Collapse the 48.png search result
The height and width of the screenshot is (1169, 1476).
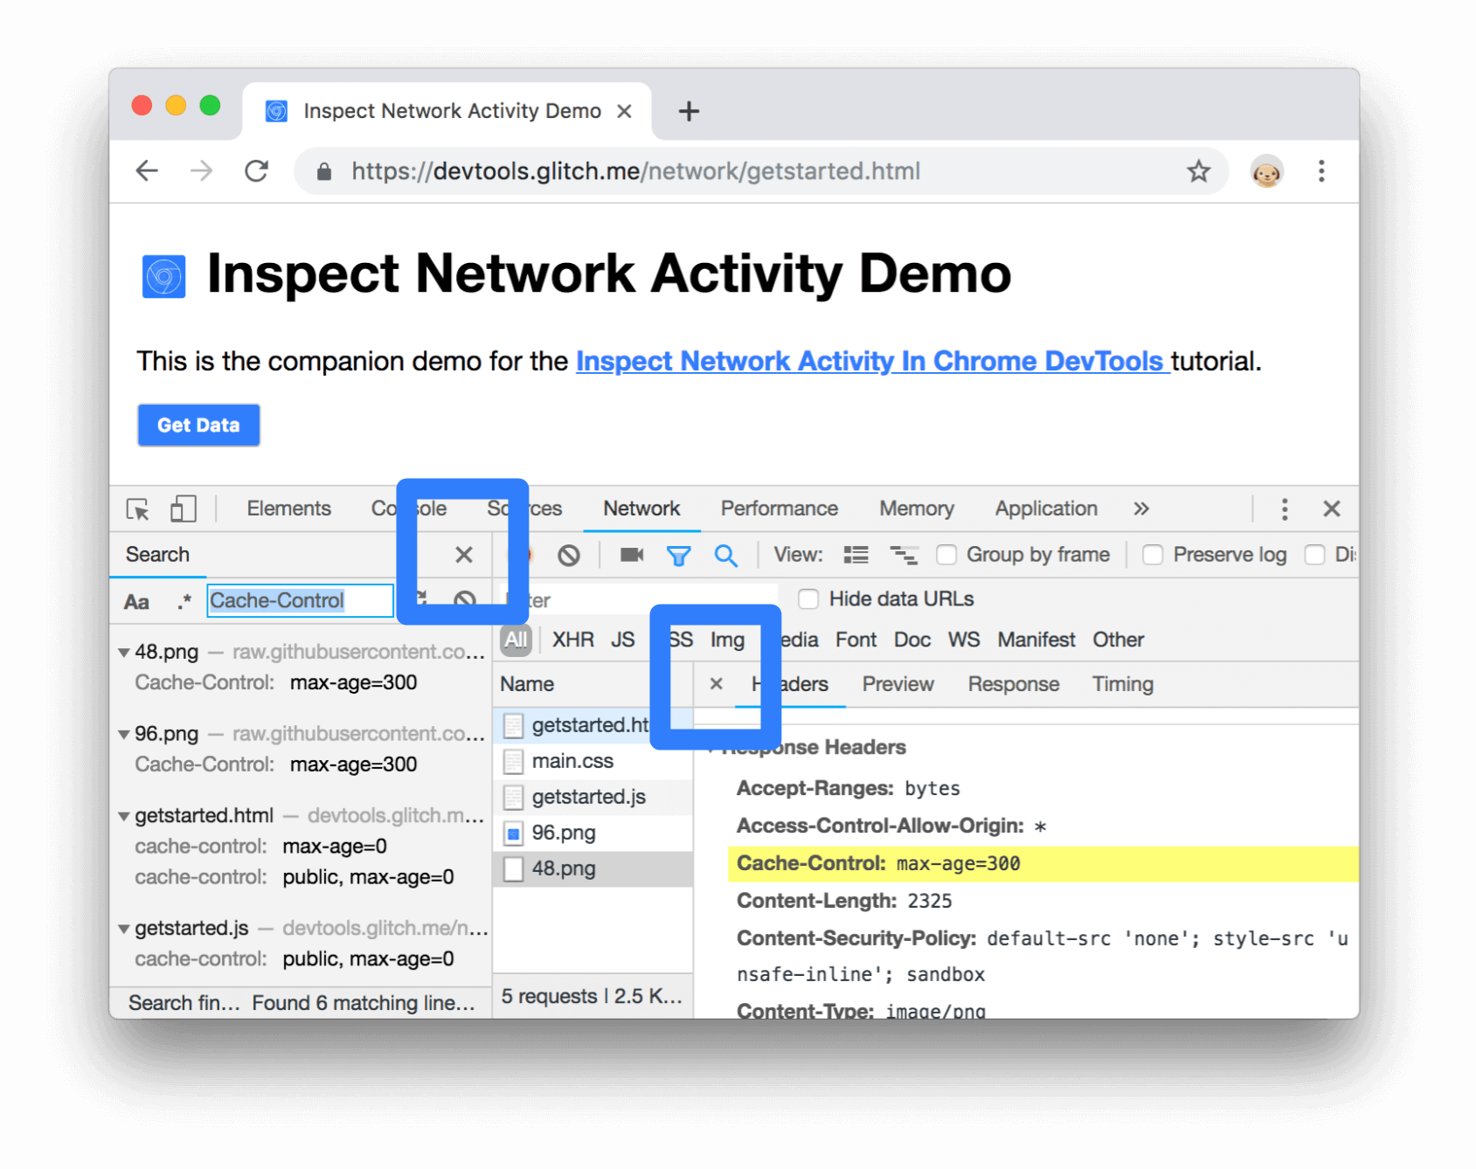tap(124, 653)
